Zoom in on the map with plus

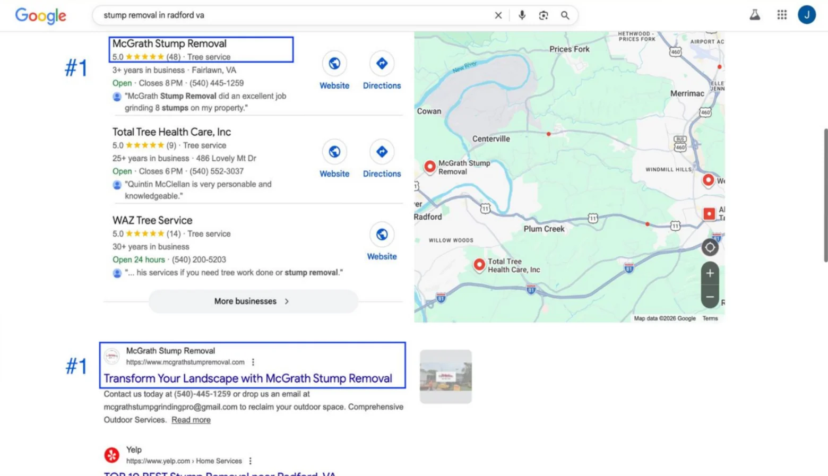tap(710, 273)
